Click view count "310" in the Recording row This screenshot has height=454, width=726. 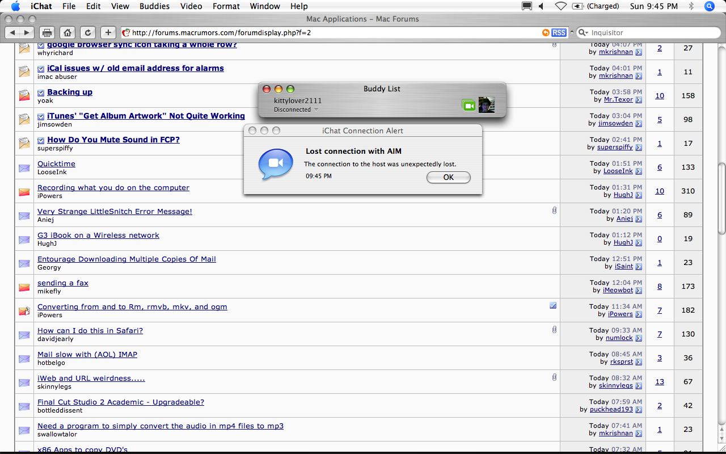point(688,191)
